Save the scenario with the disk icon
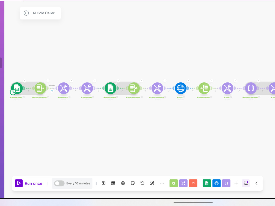275x206 pixels. pyautogui.click(x=103, y=183)
